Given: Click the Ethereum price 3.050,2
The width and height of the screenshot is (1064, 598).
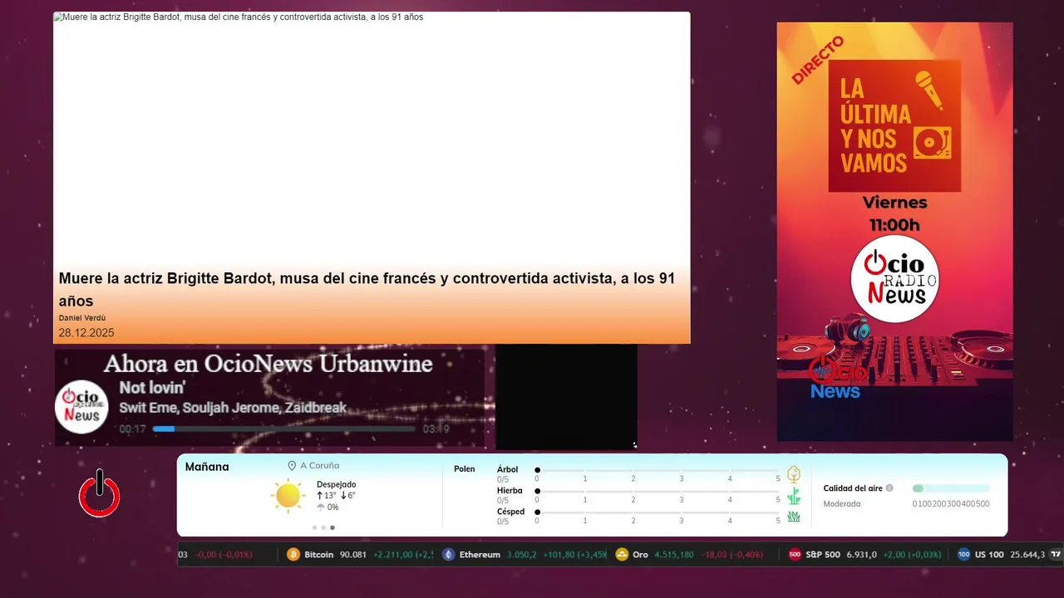Looking at the screenshot, I should pyautogui.click(x=524, y=555).
